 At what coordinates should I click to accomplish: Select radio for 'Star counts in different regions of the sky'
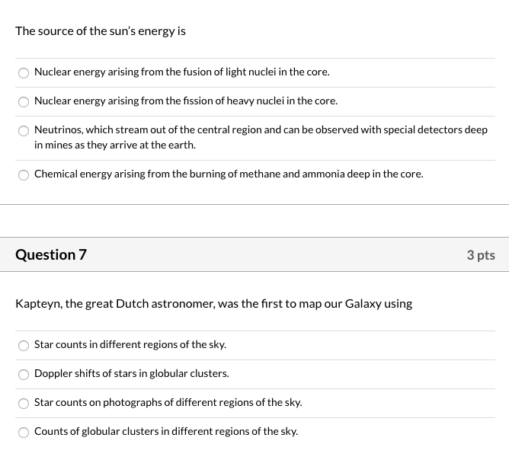click(24, 346)
